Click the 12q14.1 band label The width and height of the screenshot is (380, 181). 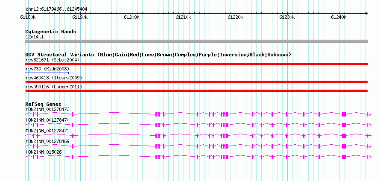[35, 37]
